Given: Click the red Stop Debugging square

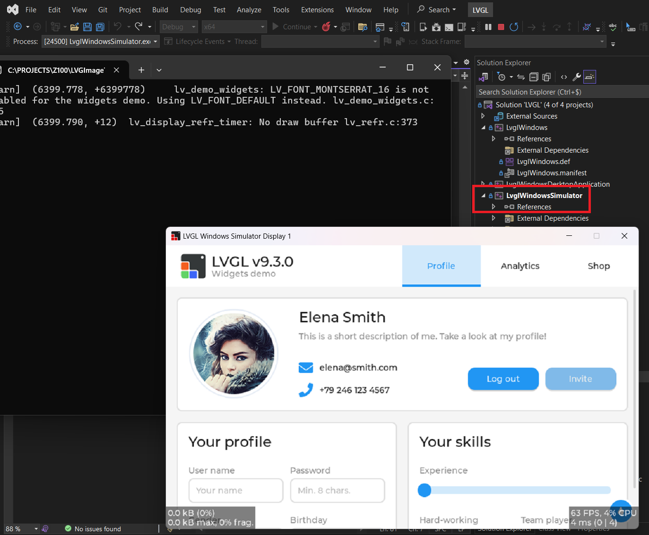Looking at the screenshot, I should coord(501,27).
